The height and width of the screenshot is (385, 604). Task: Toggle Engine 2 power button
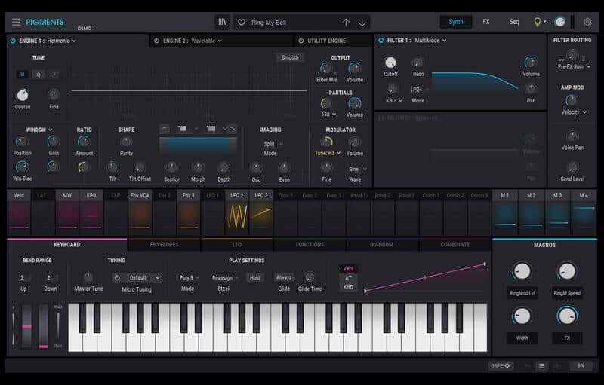[157, 41]
